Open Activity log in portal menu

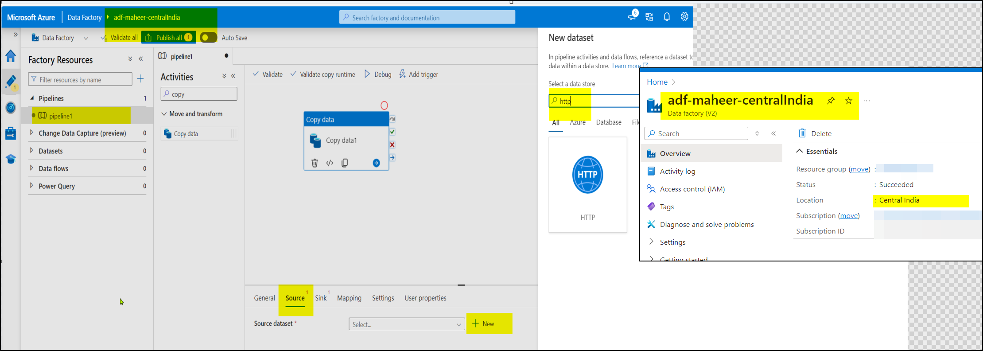677,171
